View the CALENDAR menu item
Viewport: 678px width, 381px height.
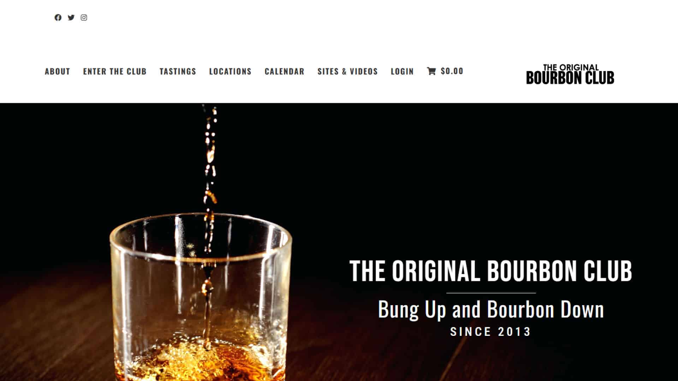click(x=284, y=71)
